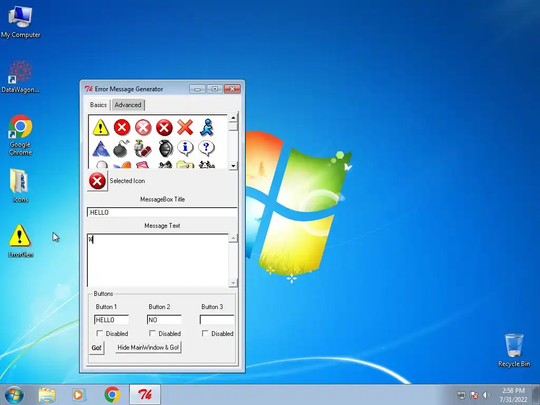Choose the plain red X cross icon

tap(185, 128)
